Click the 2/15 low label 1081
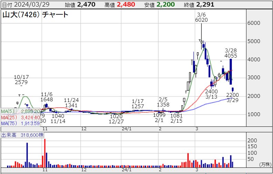Screen dimensions: 273x174 pyautogui.click(x=176, y=116)
